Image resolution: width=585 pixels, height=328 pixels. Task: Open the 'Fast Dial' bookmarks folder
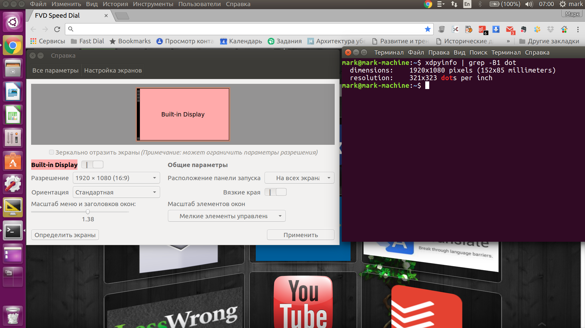tap(87, 41)
